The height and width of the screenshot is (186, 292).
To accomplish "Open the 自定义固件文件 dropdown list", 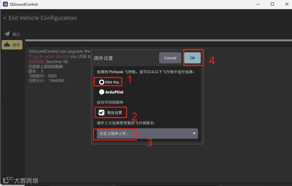I will point(147,133).
